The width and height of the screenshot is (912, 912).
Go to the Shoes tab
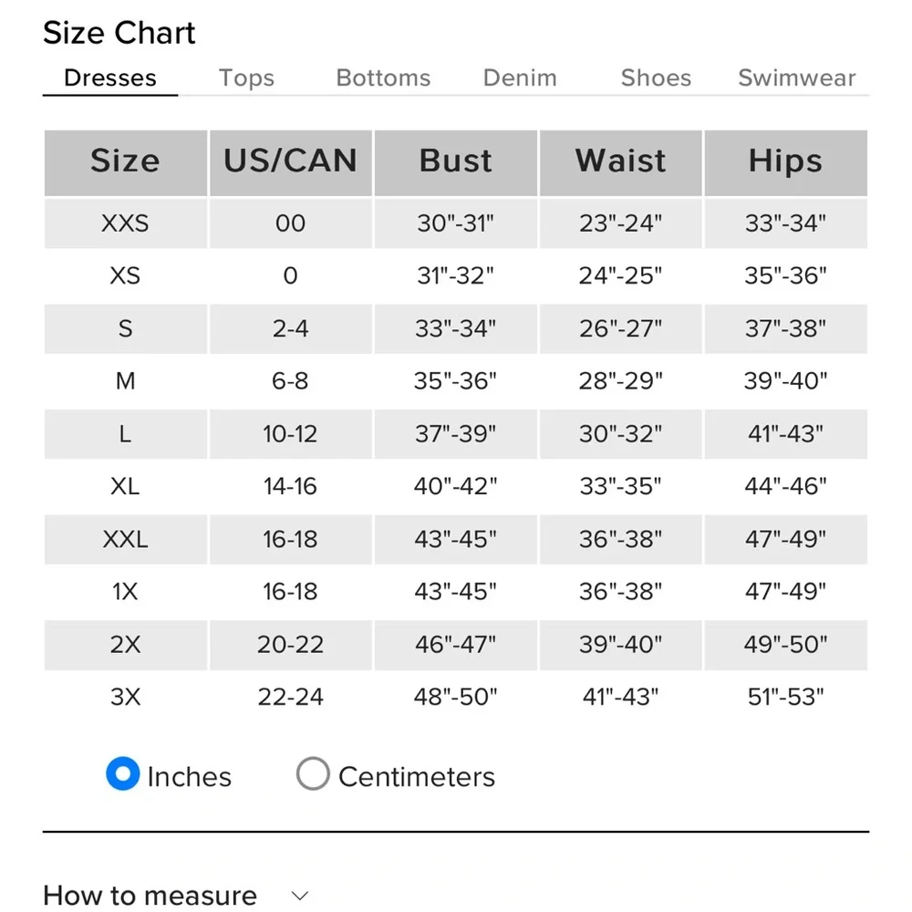[656, 78]
